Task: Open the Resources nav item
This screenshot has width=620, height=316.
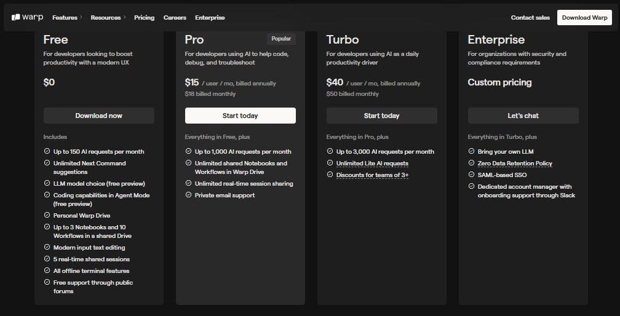Action: coord(106,17)
